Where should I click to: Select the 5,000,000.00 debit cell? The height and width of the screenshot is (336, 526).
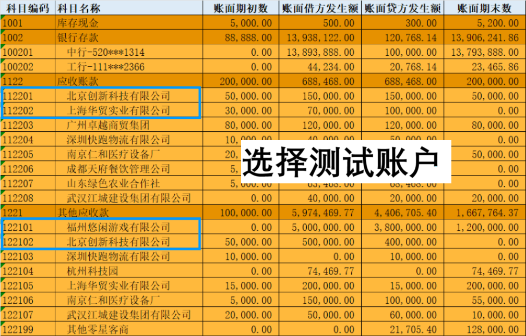tap(320, 227)
